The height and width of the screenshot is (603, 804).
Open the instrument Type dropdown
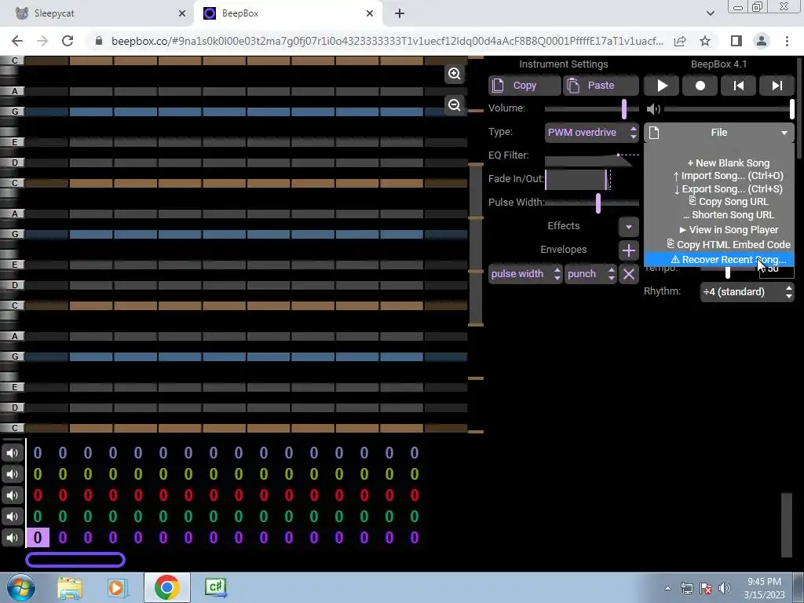[592, 132]
